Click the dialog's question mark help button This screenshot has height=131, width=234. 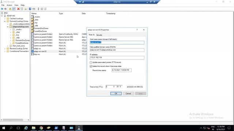(x=137, y=30)
